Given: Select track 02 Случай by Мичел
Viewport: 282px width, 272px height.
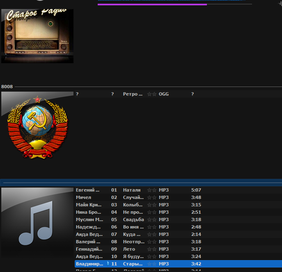Looking at the screenshot, I should tap(178, 197).
